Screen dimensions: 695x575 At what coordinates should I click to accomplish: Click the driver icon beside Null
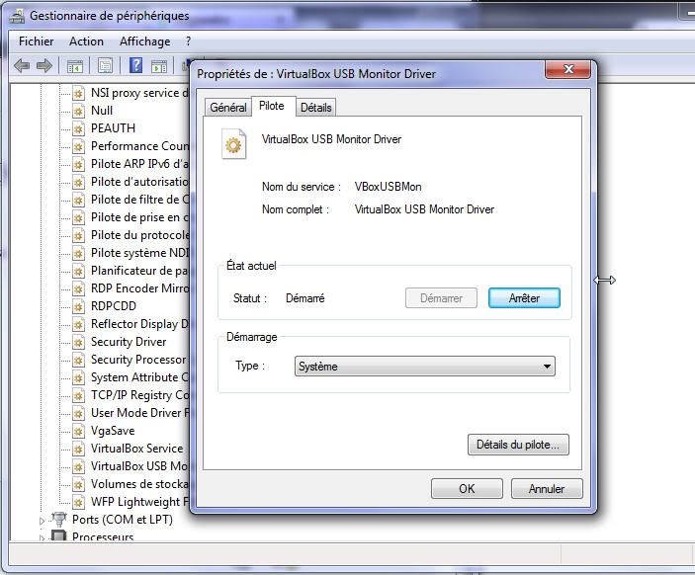pos(78,111)
